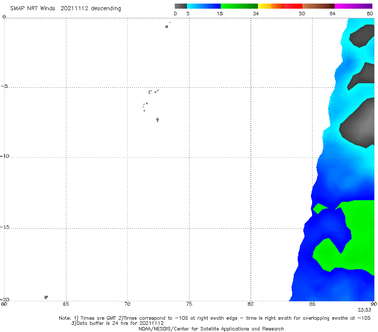Click the color bar label '50'
The width and height of the screenshot is (378, 332).
[302, 13]
